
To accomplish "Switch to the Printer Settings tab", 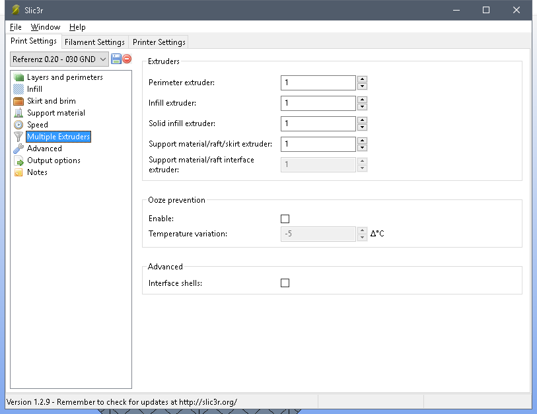I will 159,42.
